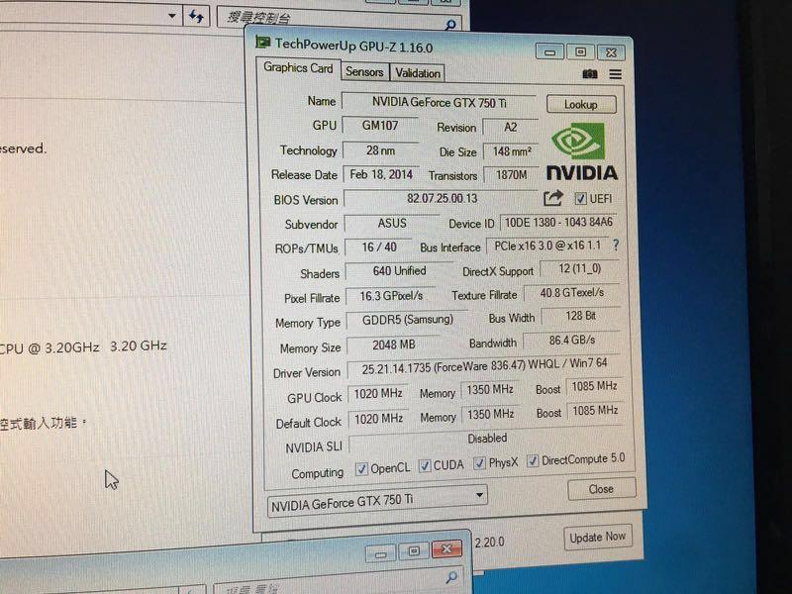Click the Memory Size 2048 MB value

coord(393,345)
